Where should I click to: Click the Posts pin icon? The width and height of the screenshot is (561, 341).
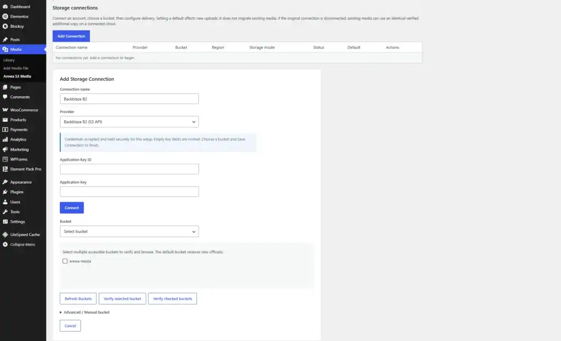[x=5, y=39]
